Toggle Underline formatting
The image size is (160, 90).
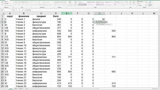click(x=19, y=5)
